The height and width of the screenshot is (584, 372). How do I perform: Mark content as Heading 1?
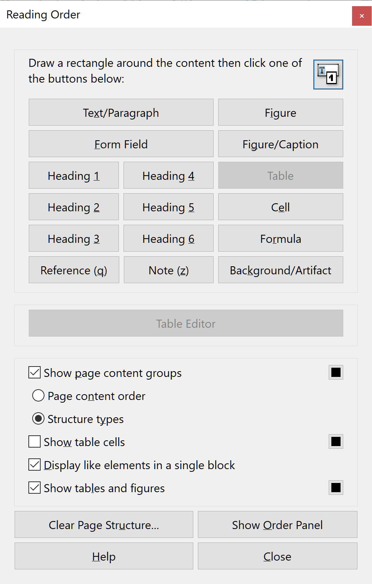74,176
